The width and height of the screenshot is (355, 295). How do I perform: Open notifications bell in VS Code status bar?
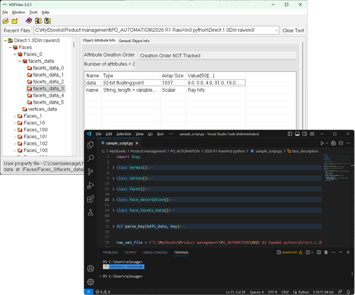click(x=348, y=292)
